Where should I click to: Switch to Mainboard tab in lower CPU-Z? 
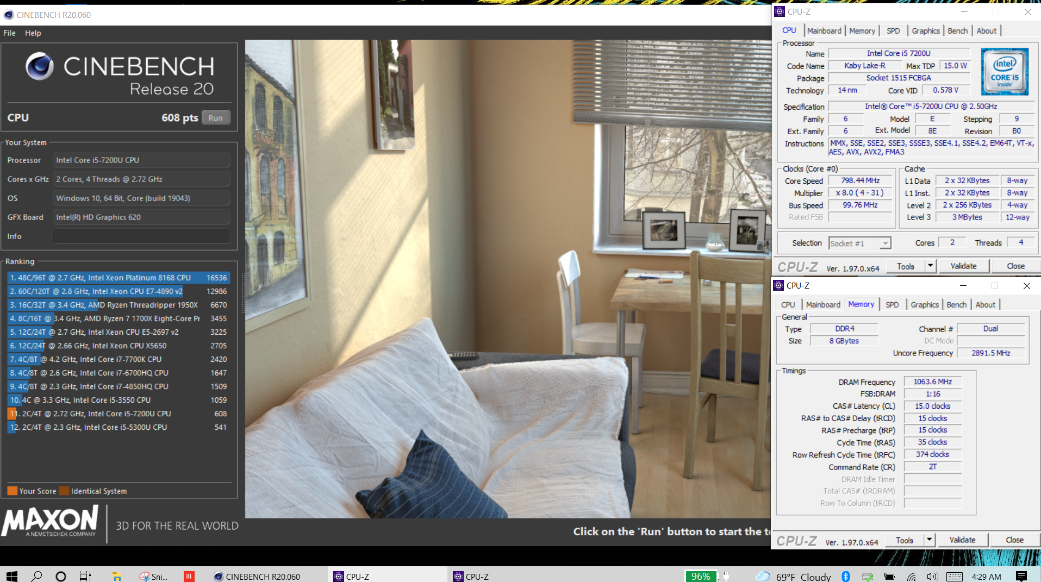pos(823,305)
